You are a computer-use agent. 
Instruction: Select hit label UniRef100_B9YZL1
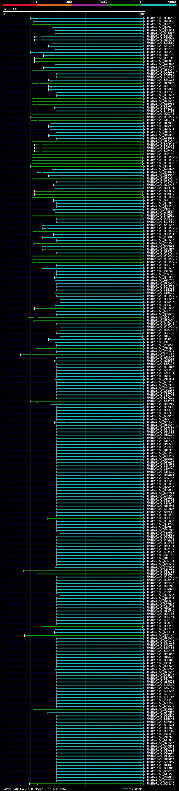(161, 398)
